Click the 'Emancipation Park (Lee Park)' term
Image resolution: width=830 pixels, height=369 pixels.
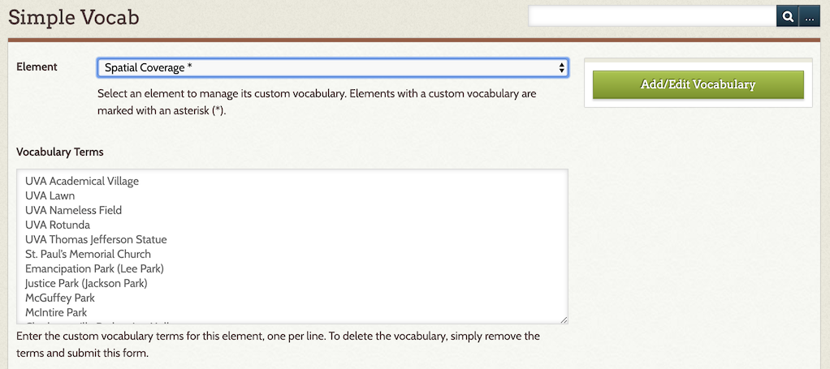[x=94, y=268]
